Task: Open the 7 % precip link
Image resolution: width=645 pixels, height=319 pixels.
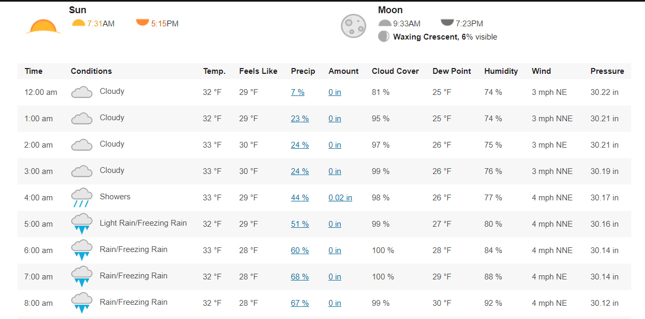Action: [x=298, y=92]
